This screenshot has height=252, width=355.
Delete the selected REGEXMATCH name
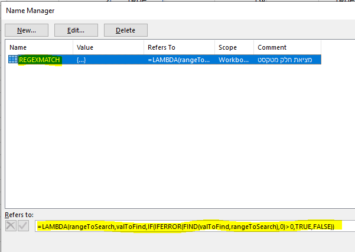pyautogui.click(x=126, y=30)
